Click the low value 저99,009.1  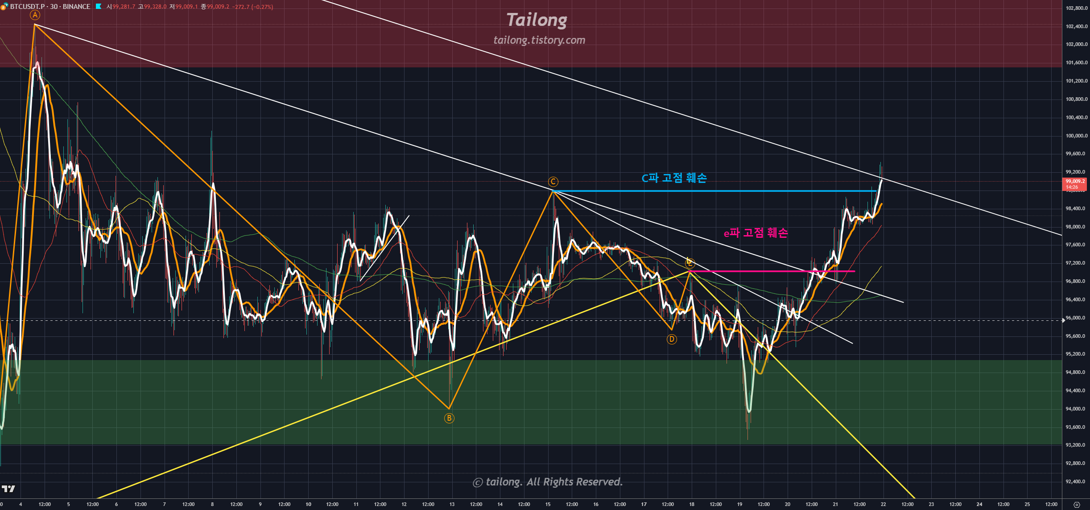183,7
